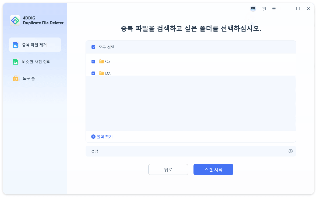The height and width of the screenshot is (197, 317).
Task: Select the 중복 파일 제거 sidebar icon
Action: coord(16,45)
